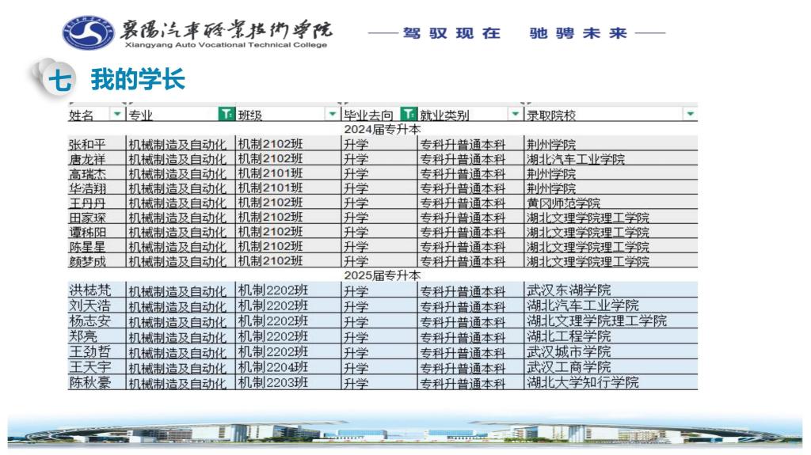This screenshot has width=811, height=455.
Task: Select the 2025届专升本 group header row
Action: click(382, 275)
